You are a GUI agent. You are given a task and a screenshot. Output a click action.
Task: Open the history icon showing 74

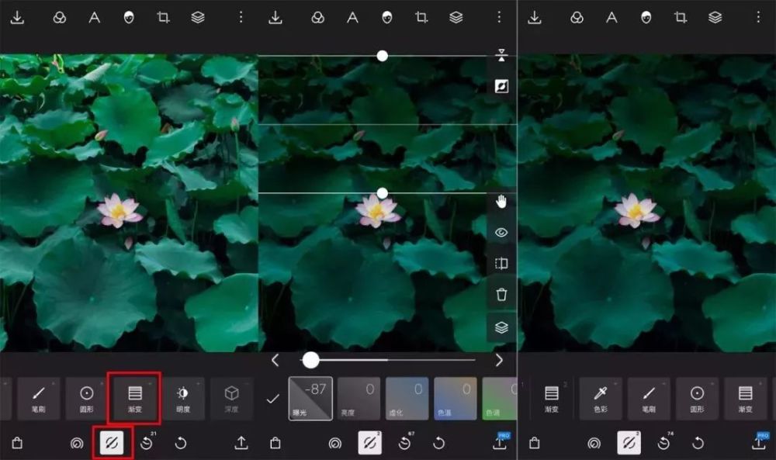click(x=663, y=443)
